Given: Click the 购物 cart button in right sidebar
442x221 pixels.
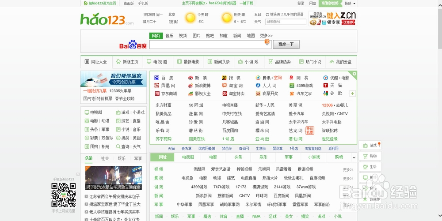Looking at the screenshot, I should coord(370,156).
